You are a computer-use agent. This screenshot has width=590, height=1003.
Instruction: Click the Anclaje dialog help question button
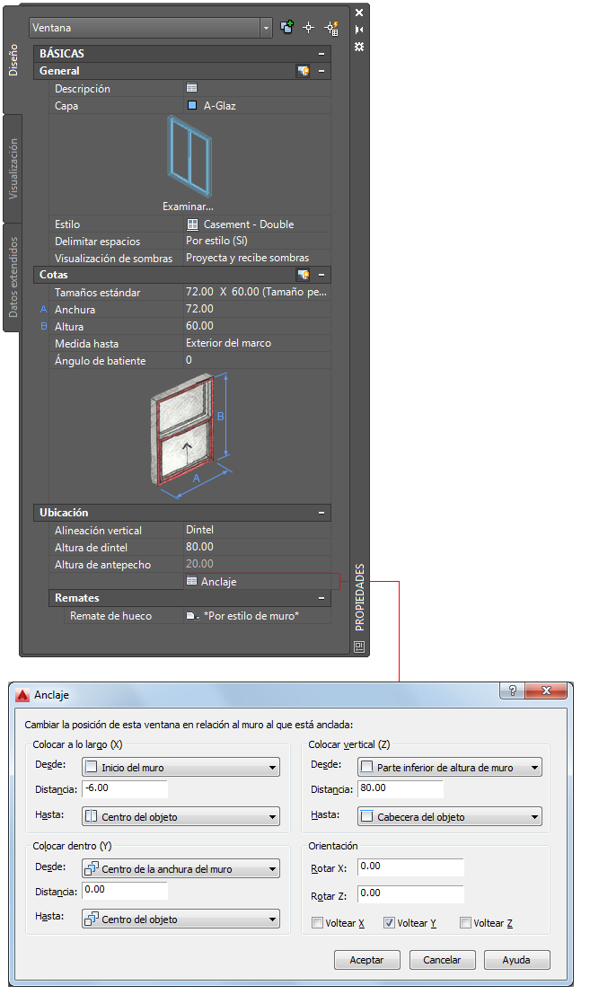[x=512, y=691]
